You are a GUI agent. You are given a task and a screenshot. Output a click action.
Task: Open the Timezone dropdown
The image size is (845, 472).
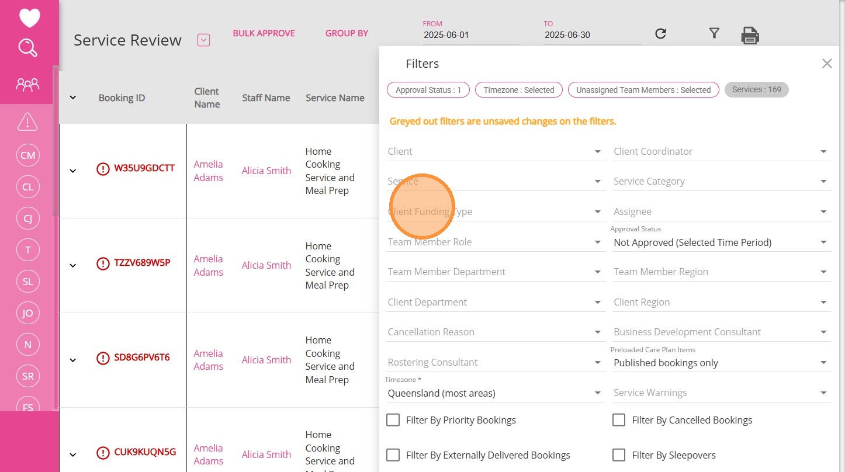(495, 393)
